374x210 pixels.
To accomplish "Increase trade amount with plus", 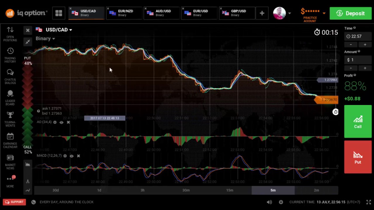I will [x=365, y=68].
